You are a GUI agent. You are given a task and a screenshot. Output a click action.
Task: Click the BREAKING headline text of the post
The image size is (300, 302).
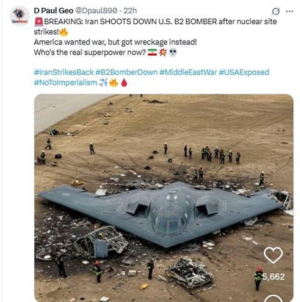(x=159, y=21)
